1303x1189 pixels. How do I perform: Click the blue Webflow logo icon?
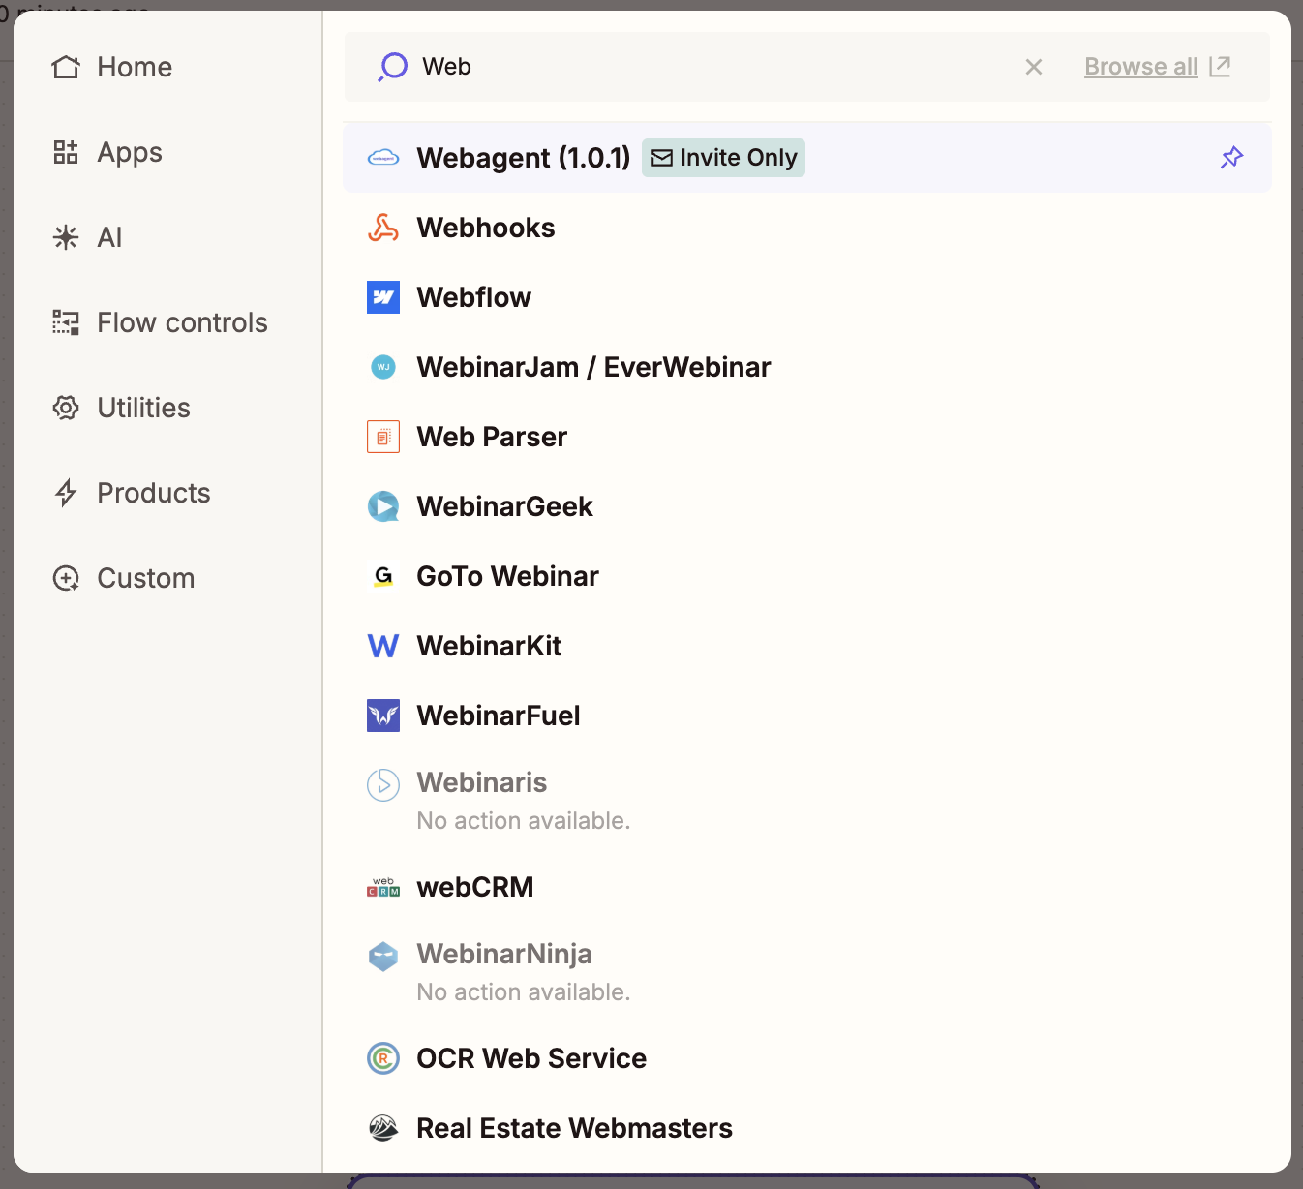[x=383, y=297]
